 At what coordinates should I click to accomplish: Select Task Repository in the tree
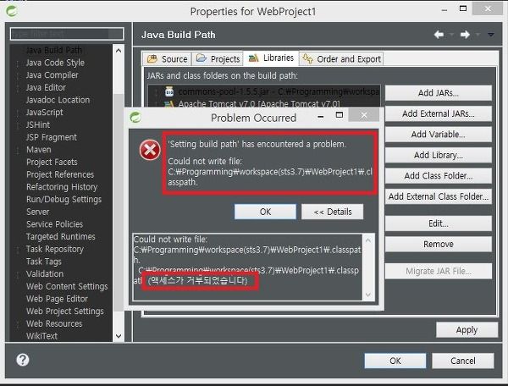pyautogui.click(x=55, y=249)
